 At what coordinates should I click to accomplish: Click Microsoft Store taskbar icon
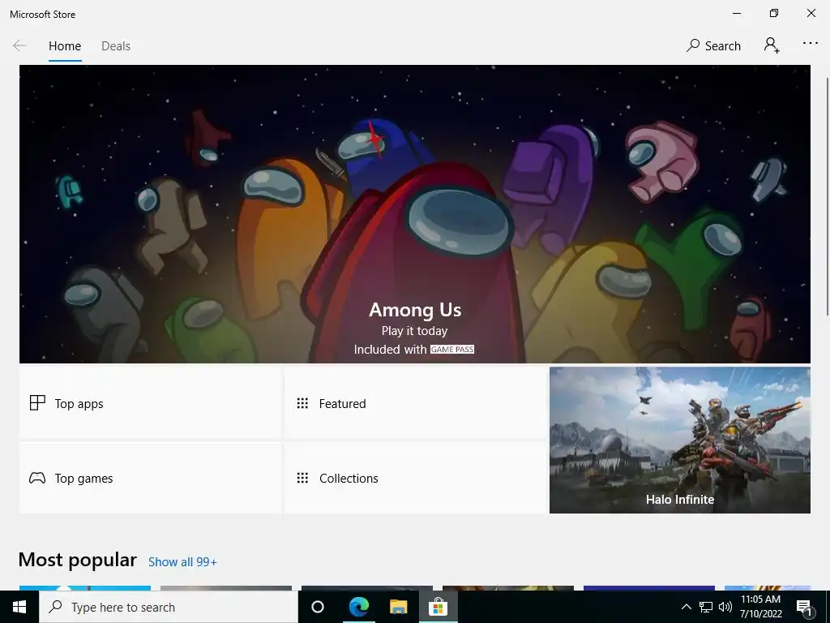pyautogui.click(x=439, y=607)
